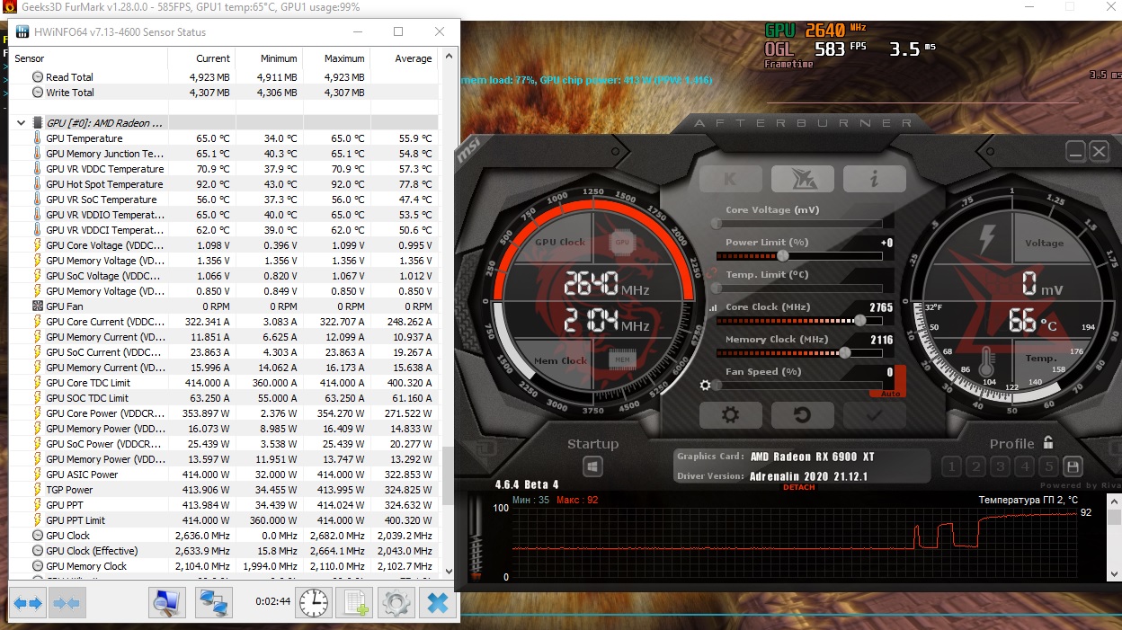Select Afterburner profile slot 4

click(1024, 466)
